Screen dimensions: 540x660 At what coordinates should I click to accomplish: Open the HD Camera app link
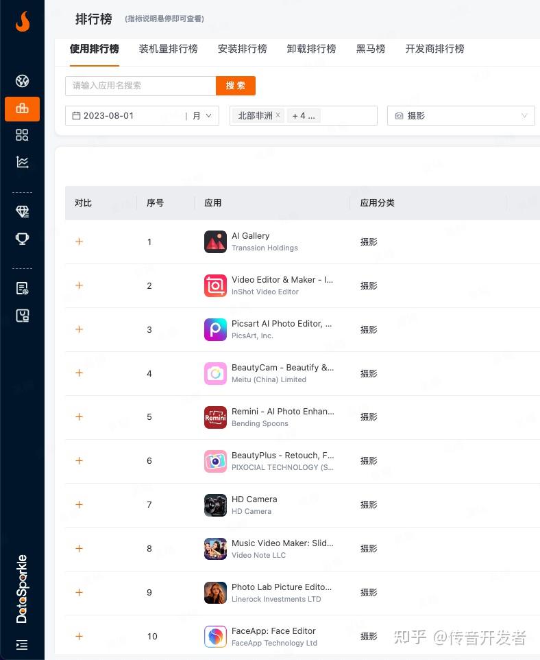pyautogui.click(x=254, y=499)
